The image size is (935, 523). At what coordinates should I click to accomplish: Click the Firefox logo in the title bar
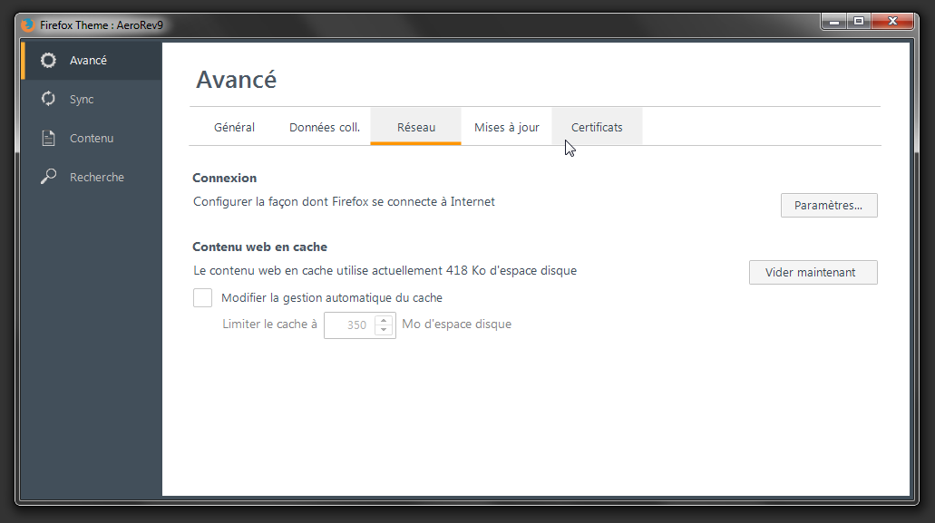tap(28, 24)
